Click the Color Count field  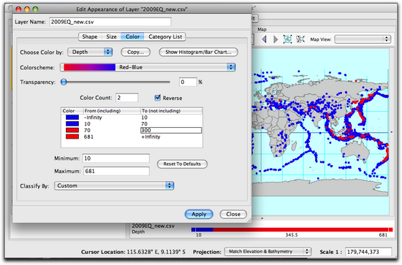click(x=127, y=98)
